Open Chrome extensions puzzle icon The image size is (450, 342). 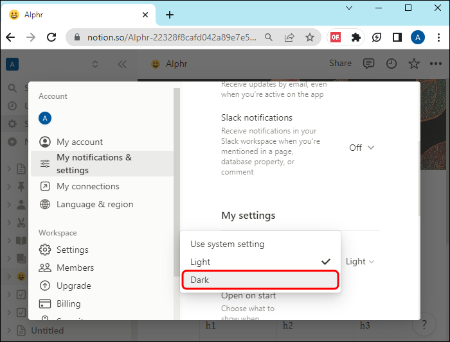356,37
